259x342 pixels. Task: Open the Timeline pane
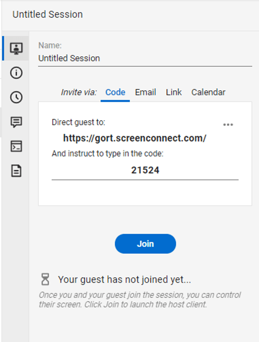pyautogui.click(x=16, y=98)
